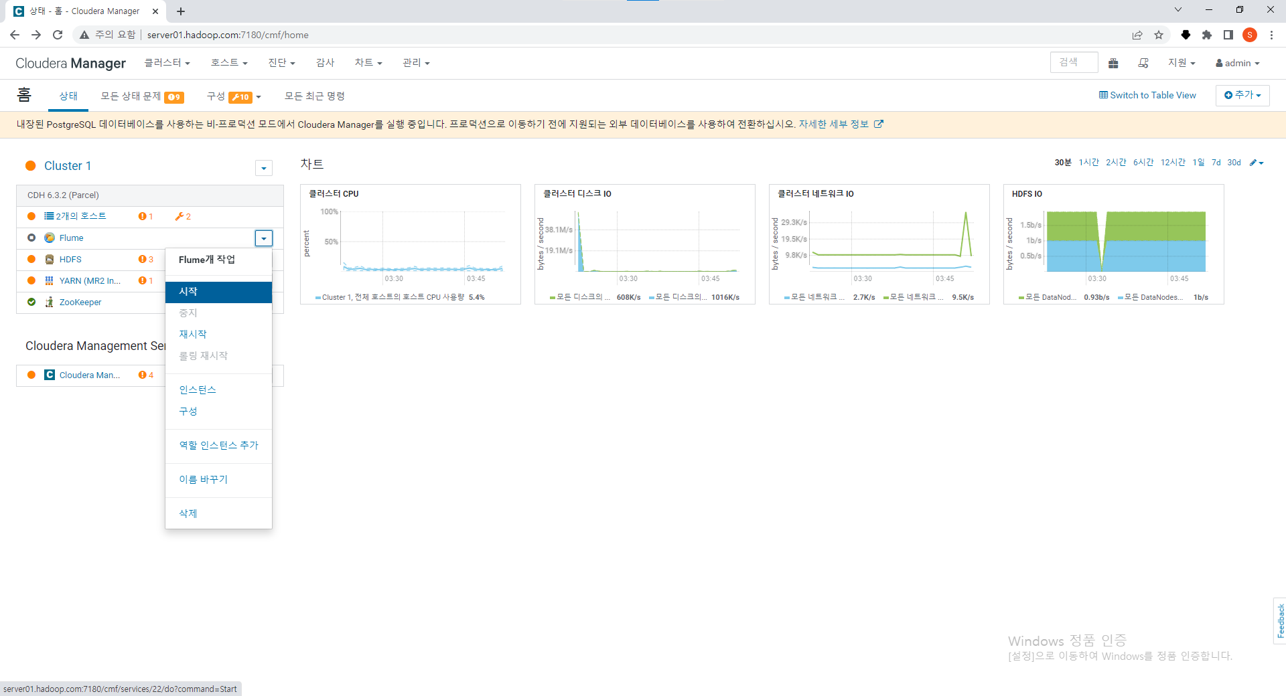The height and width of the screenshot is (696, 1286).
Task: Select 재시작 in Flume actions menu
Action: [x=218, y=334]
